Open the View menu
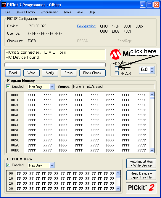Screen dimensions: 161x198 point(80,12)
